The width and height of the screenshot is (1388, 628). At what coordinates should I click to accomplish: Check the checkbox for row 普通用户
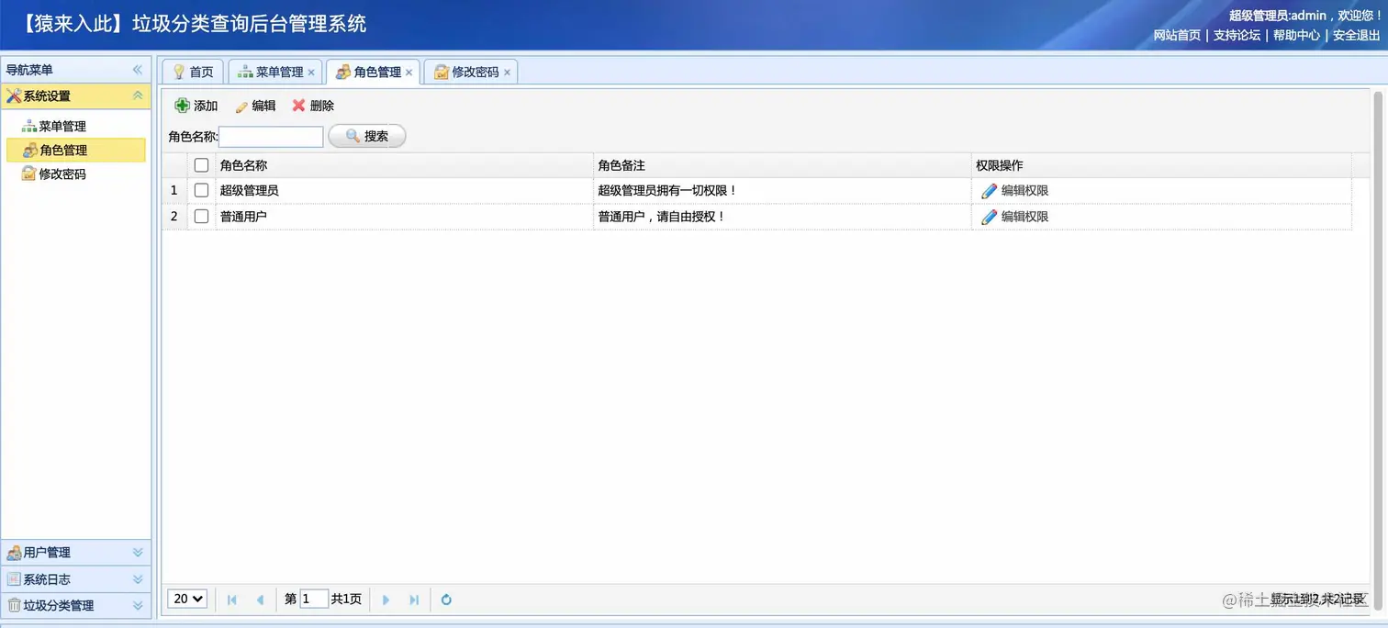click(x=202, y=216)
